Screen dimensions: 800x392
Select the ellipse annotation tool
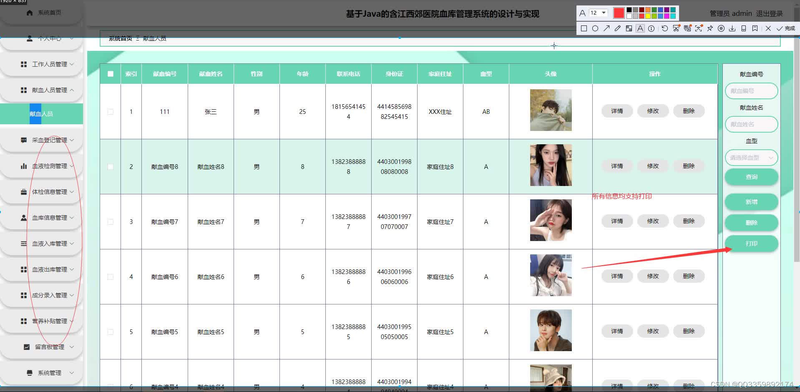[x=595, y=28]
